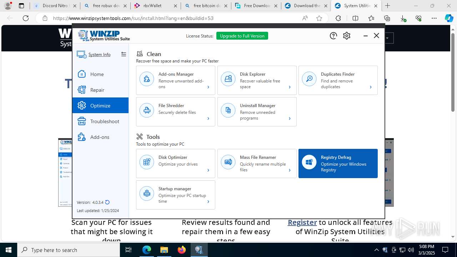Open Add-ons in the sidebar
Viewport: 457px width, 257px height.
100,137
